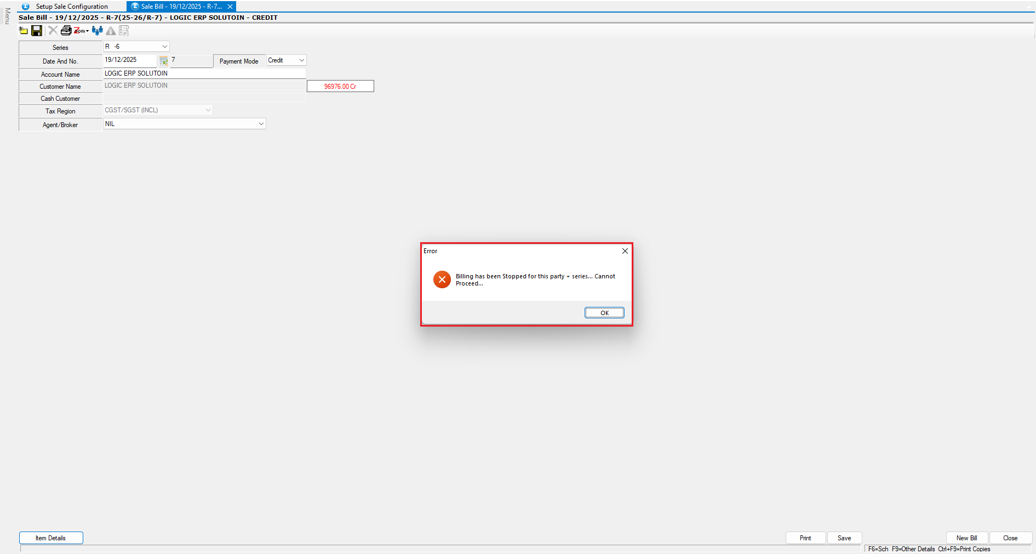Click the gray warning triangle icon
The image size is (1036, 554).
click(x=111, y=31)
